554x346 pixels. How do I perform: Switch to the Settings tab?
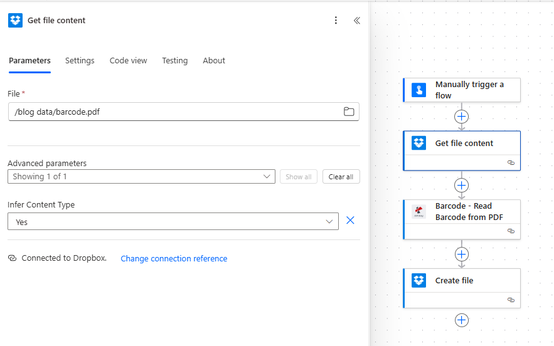click(x=80, y=61)
